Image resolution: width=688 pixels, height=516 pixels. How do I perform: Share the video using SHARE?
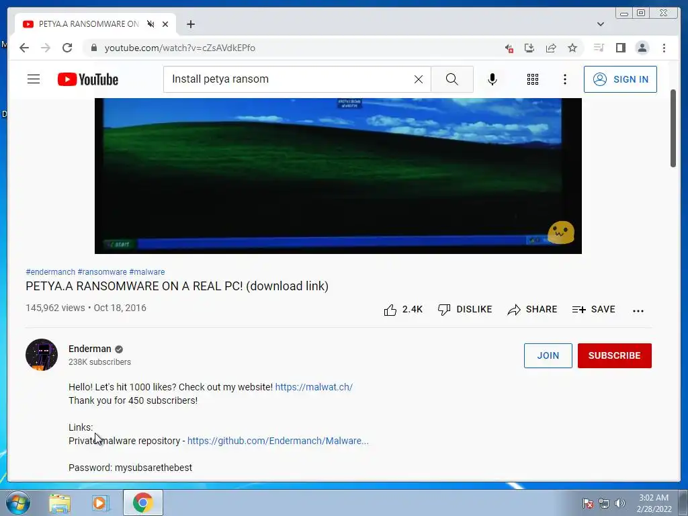tap(532, 310)
